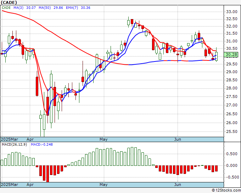Click May on the price chart axis

(103, 140)
